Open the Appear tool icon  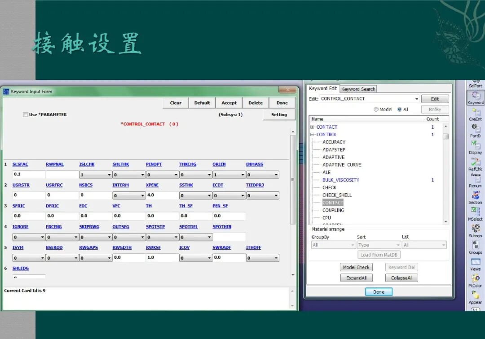[475, 298]
